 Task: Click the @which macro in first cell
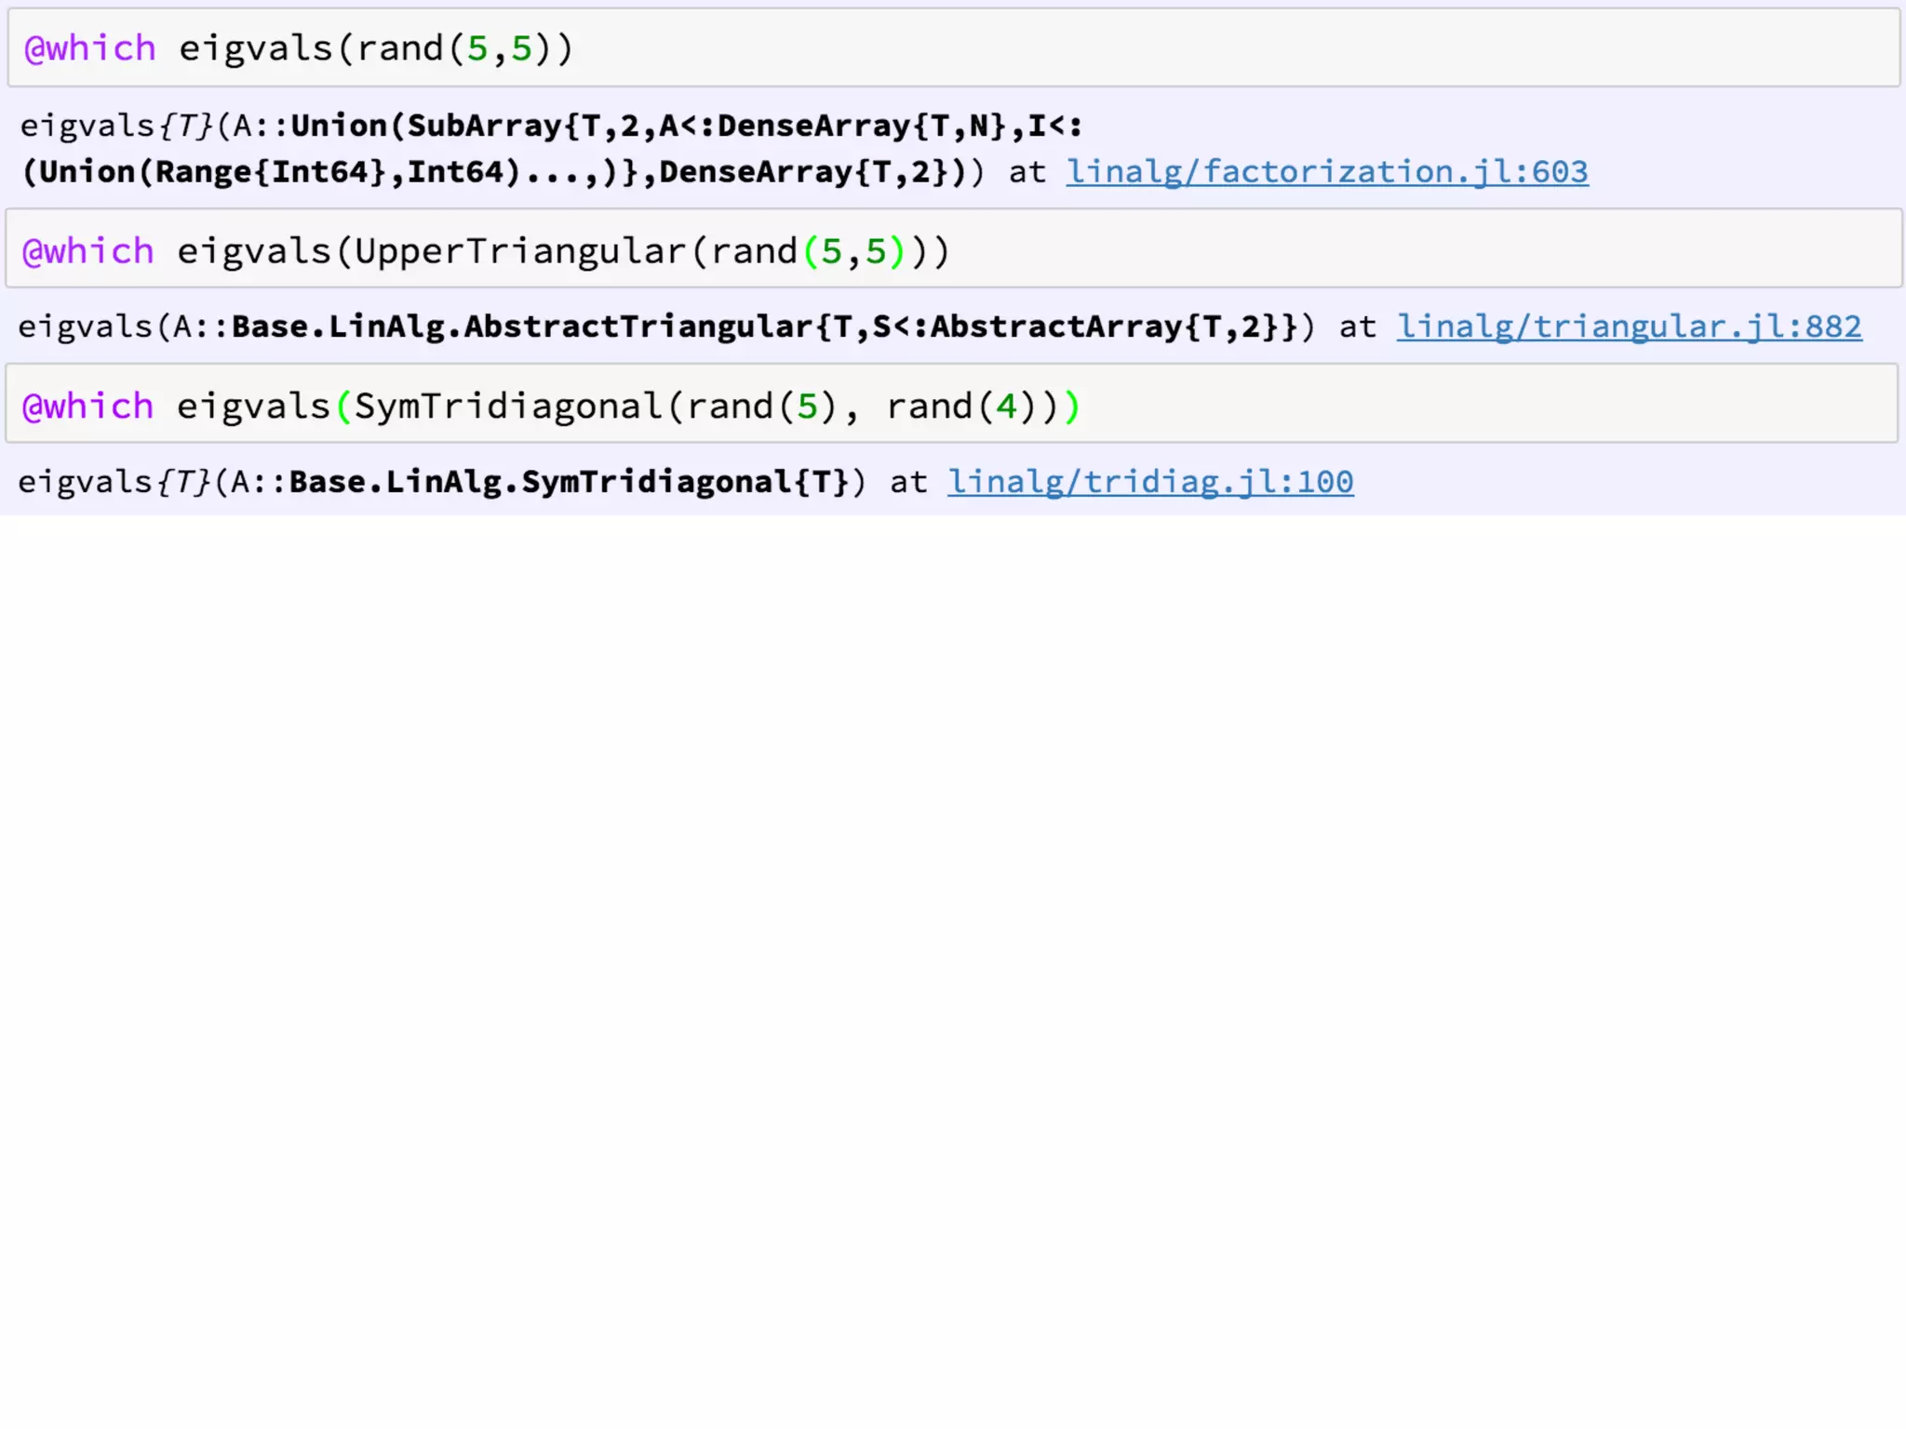89,48
